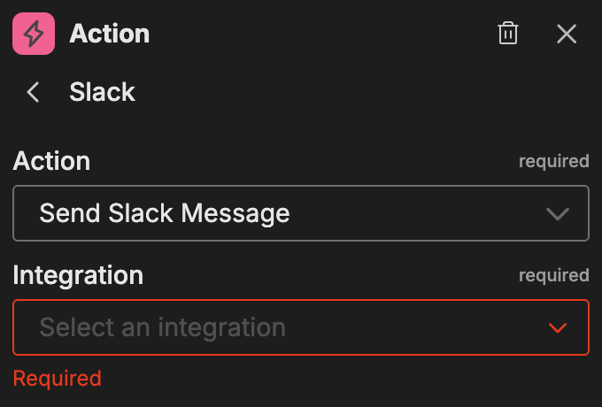Delete this action with the trash icon

[508, 35]
